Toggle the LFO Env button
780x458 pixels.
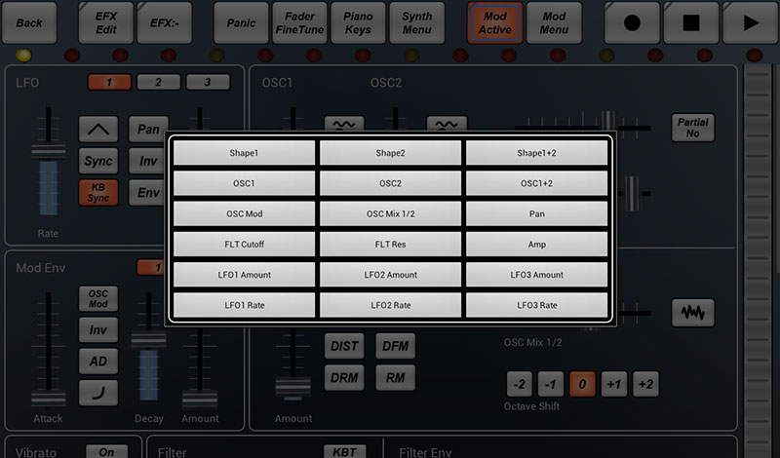coord(147,192)
